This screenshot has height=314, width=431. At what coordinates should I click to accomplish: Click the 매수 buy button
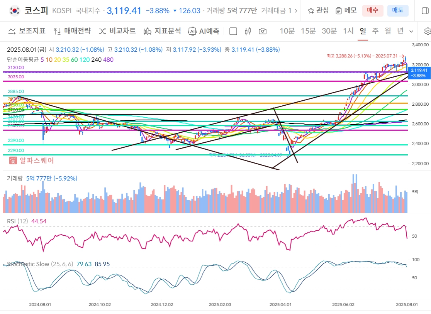[x=373, y=11]
